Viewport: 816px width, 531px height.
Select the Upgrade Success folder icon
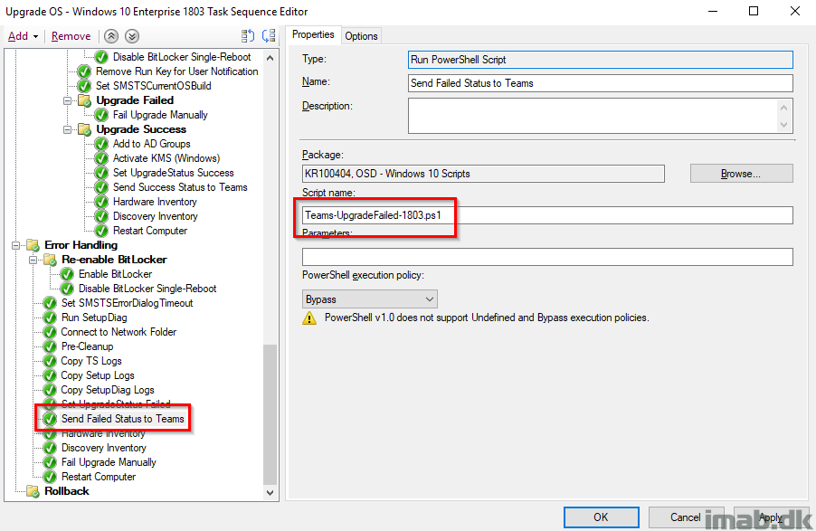coord(84,129)
